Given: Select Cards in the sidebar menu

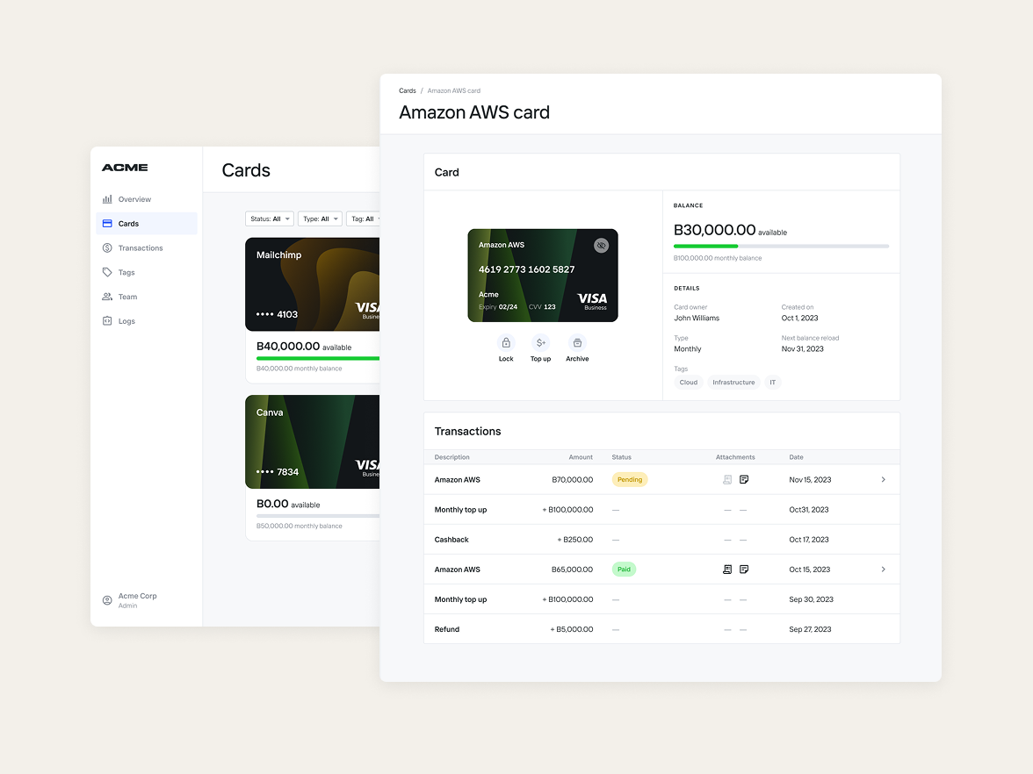Looking at the screenshot, I should (x=146, y=224).
